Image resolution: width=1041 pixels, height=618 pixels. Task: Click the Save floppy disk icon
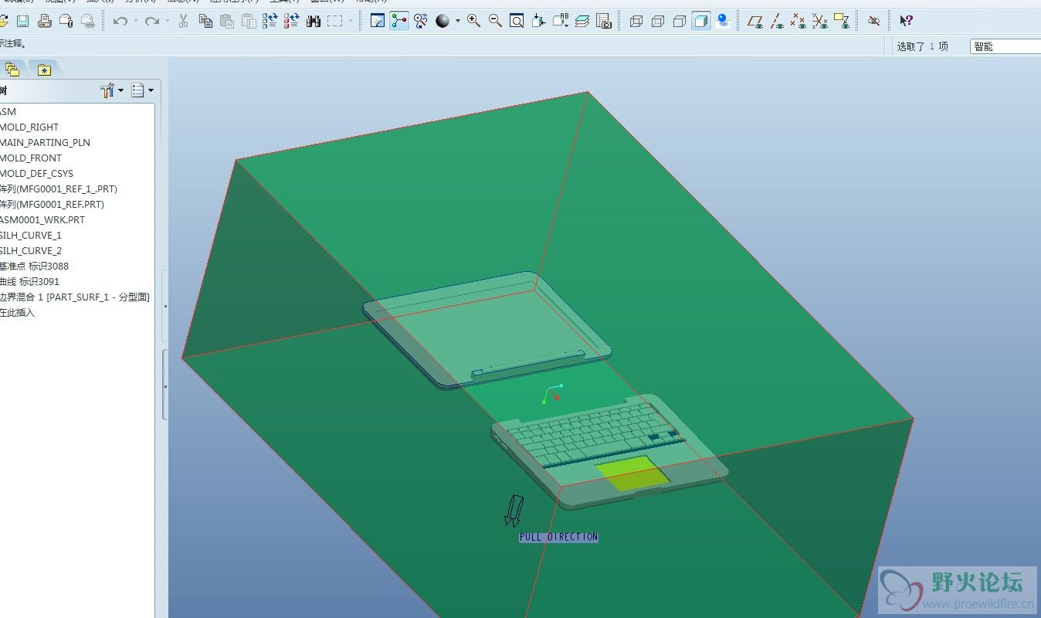point(23,22)
